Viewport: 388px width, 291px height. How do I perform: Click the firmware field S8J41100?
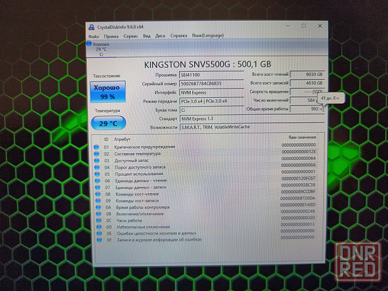click(211, 75)
